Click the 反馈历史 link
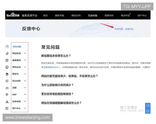 (129, 29)
